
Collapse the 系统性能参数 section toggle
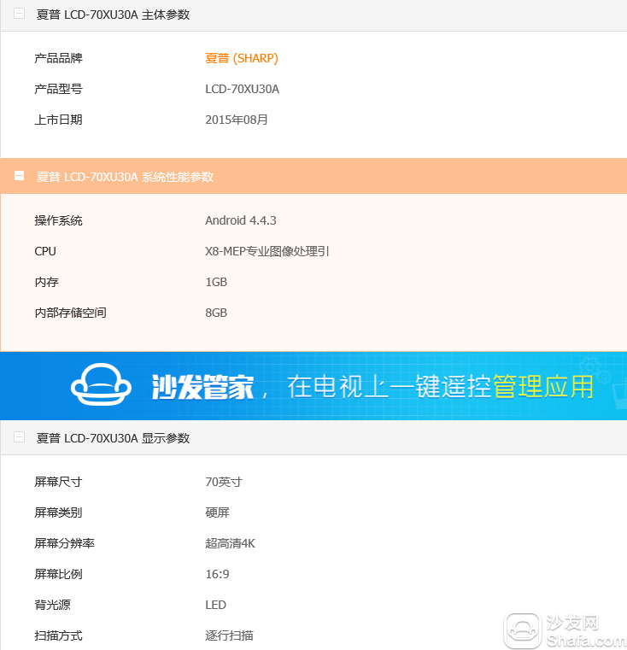coord(19,176)
